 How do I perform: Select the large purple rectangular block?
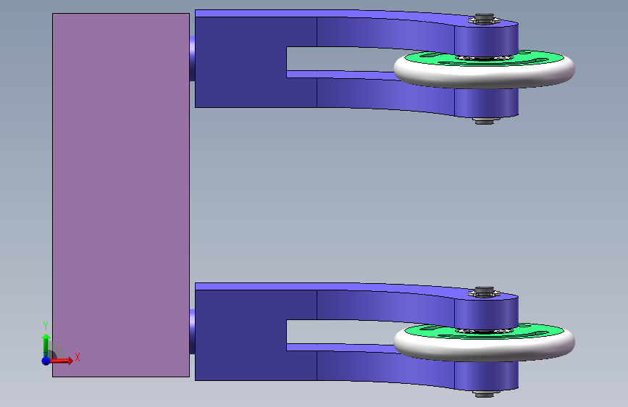[120, 195]
